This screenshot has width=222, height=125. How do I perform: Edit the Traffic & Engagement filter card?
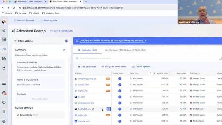click(40, 82)
